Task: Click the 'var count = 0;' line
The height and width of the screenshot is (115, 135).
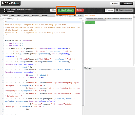Action: (x=16, y=46)
